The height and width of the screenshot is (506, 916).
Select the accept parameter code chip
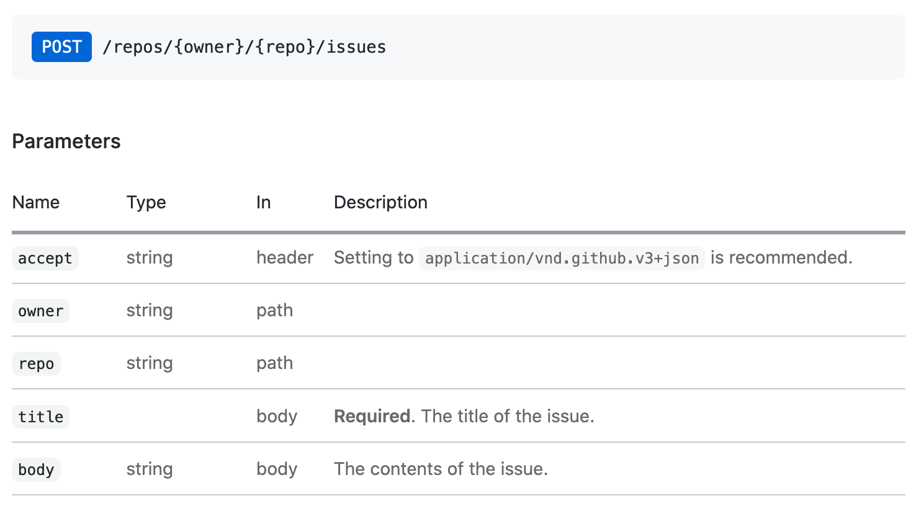pos(45,258)
